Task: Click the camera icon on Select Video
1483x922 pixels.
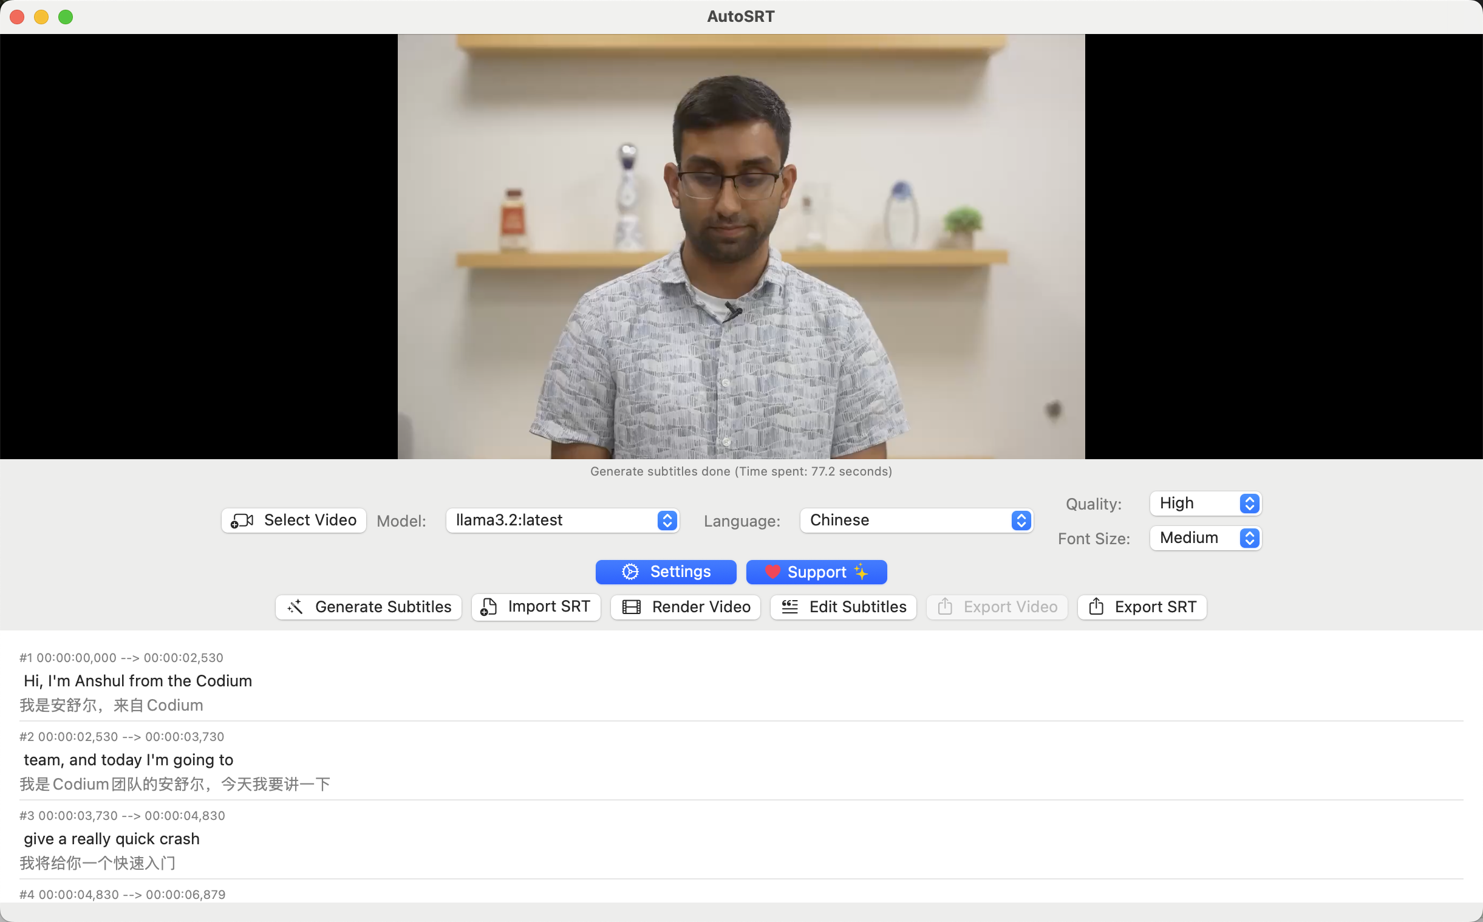Action: (242, 520)
